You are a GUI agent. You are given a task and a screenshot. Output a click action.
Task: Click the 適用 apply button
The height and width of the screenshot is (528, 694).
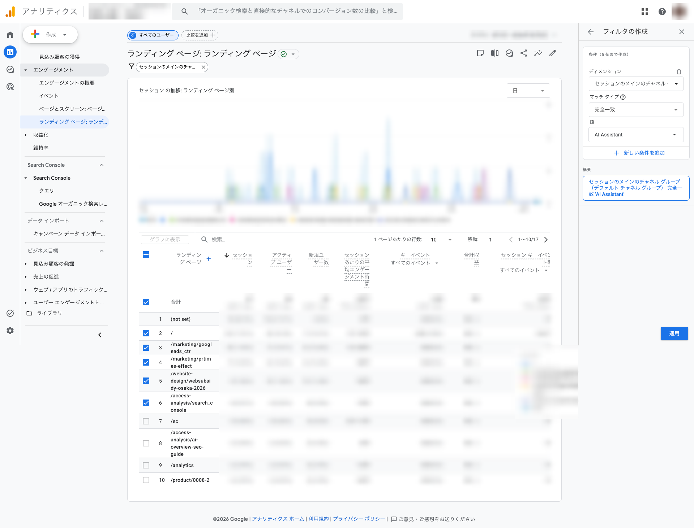674,333
